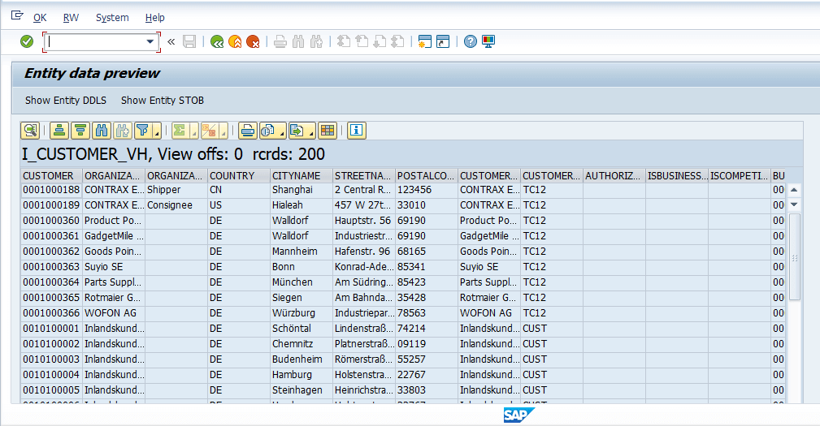The image size is (820, 426).
Task: Select the WOFON AG organization cell
Action: [114, 313]
